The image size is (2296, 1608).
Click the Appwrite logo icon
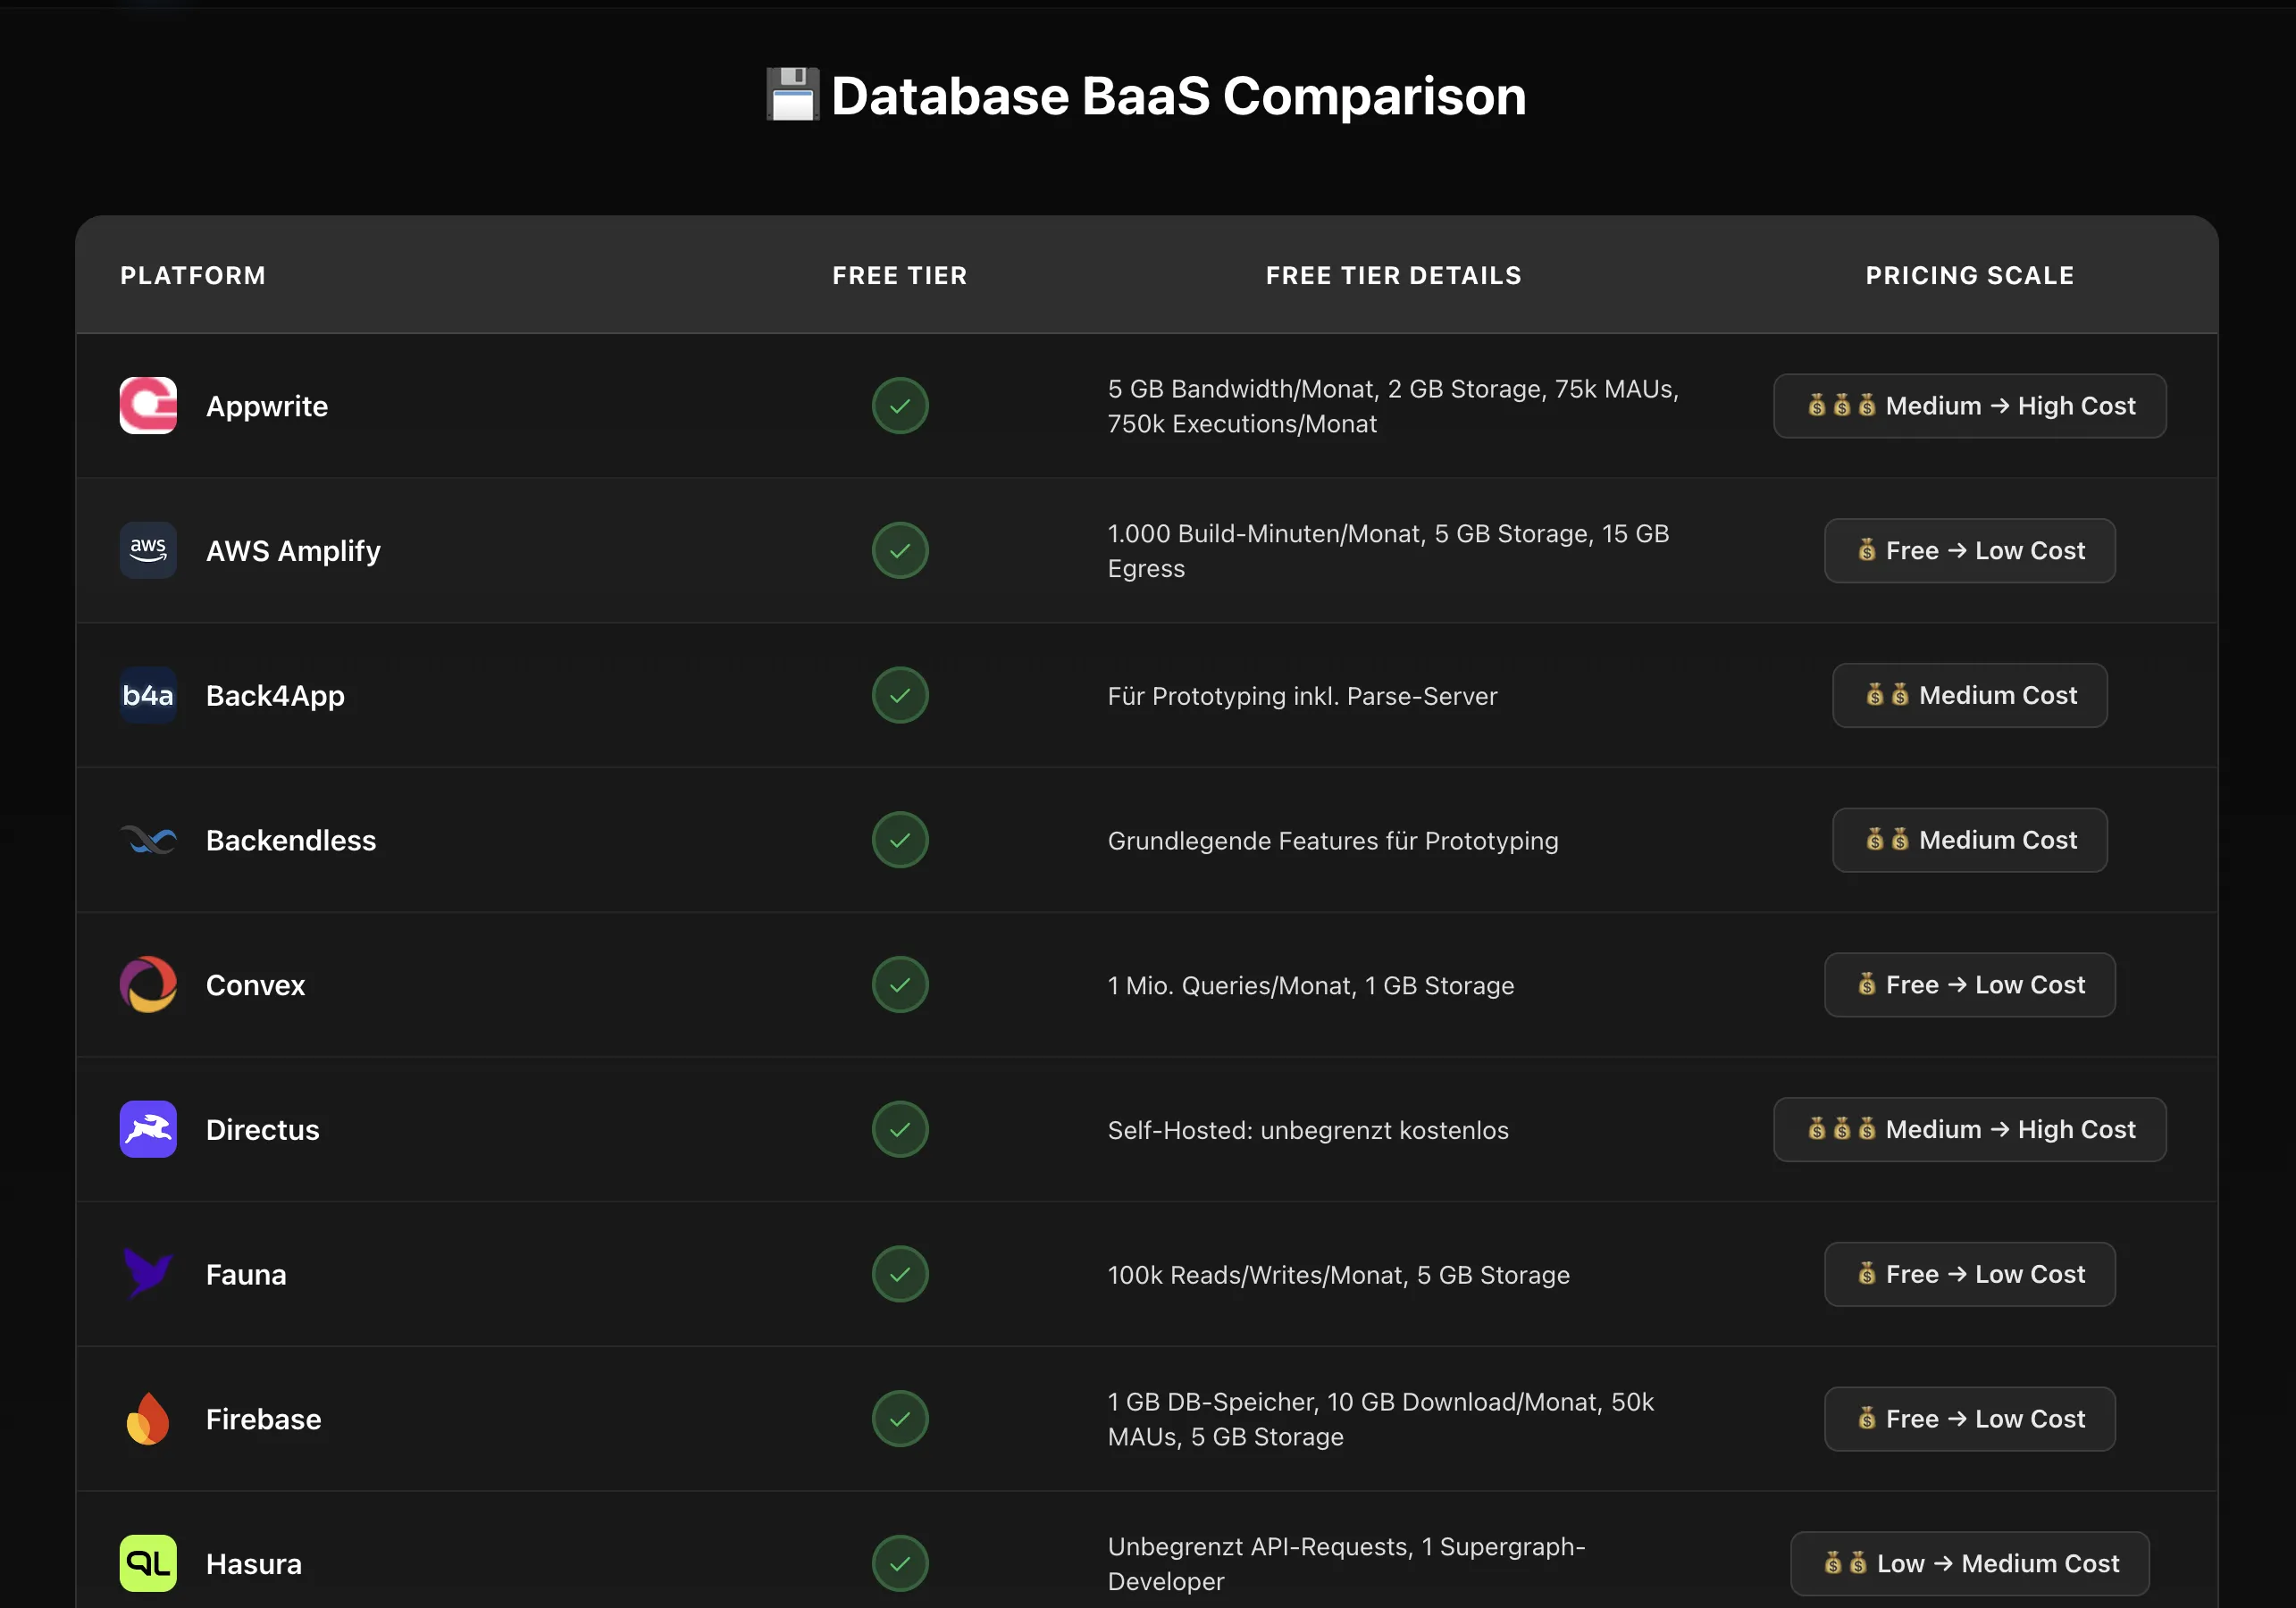[148, 406]
